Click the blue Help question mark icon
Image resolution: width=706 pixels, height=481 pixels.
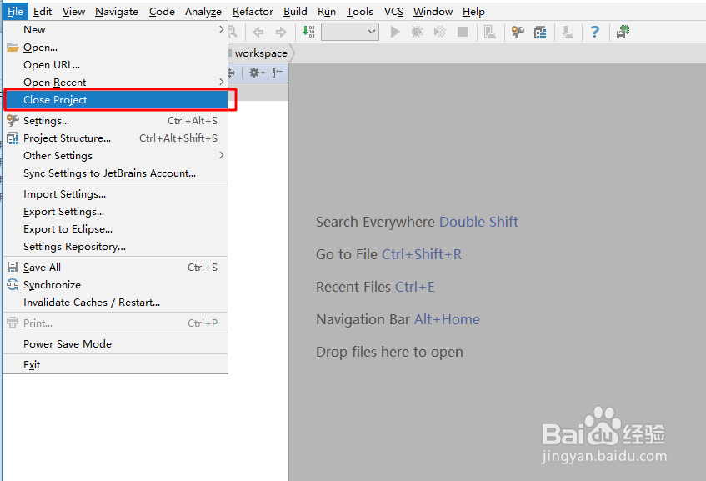595,32
